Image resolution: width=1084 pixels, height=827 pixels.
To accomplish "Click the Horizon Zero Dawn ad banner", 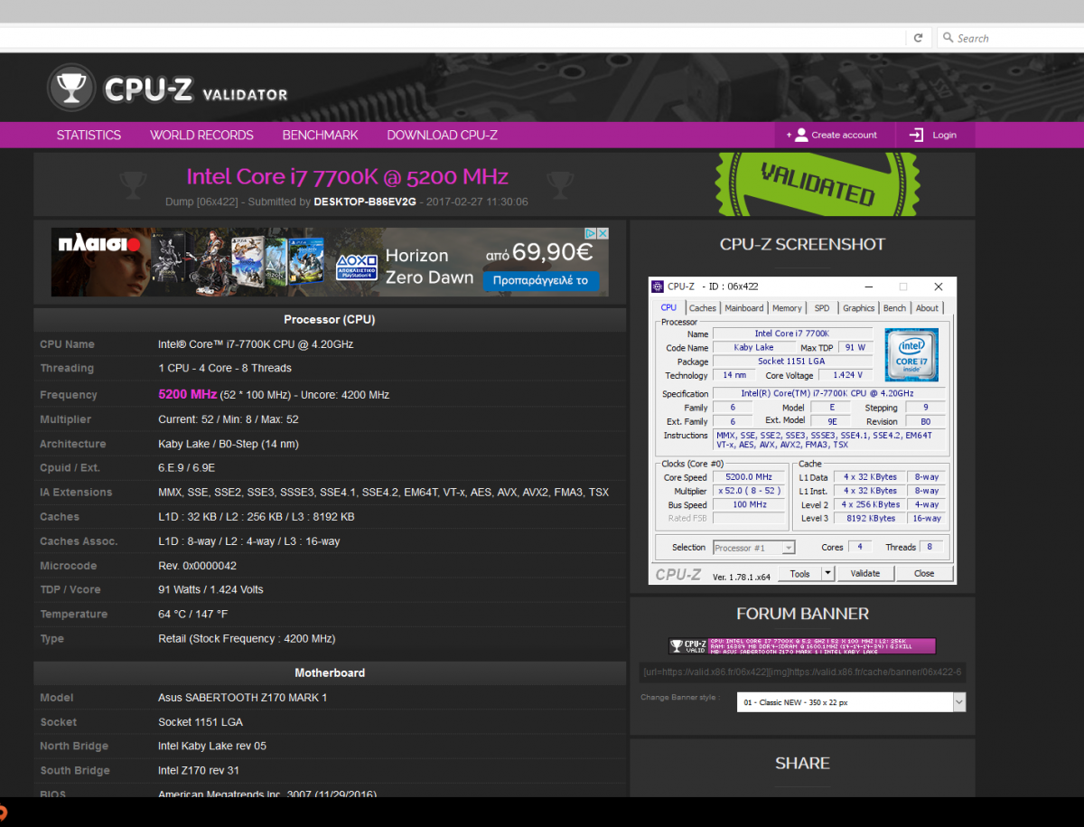I will pyautogui.click(x=330, y=262).
